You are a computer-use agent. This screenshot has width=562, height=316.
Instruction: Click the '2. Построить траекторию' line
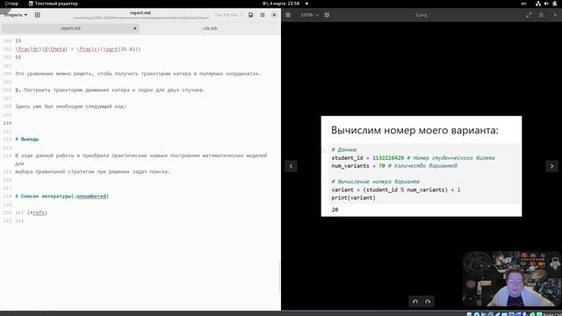tap(110, 90)
